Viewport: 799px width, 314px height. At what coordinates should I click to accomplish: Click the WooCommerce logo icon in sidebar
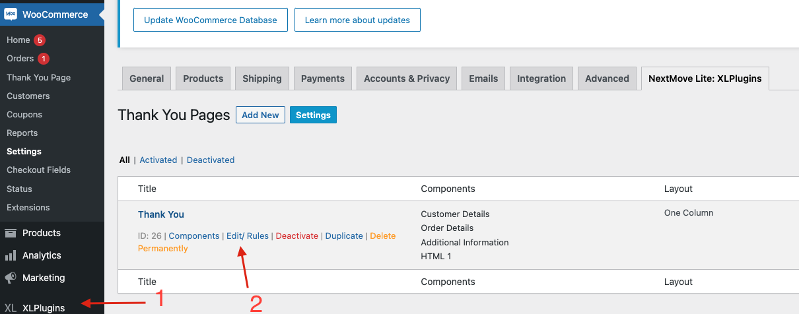(11, 15)
